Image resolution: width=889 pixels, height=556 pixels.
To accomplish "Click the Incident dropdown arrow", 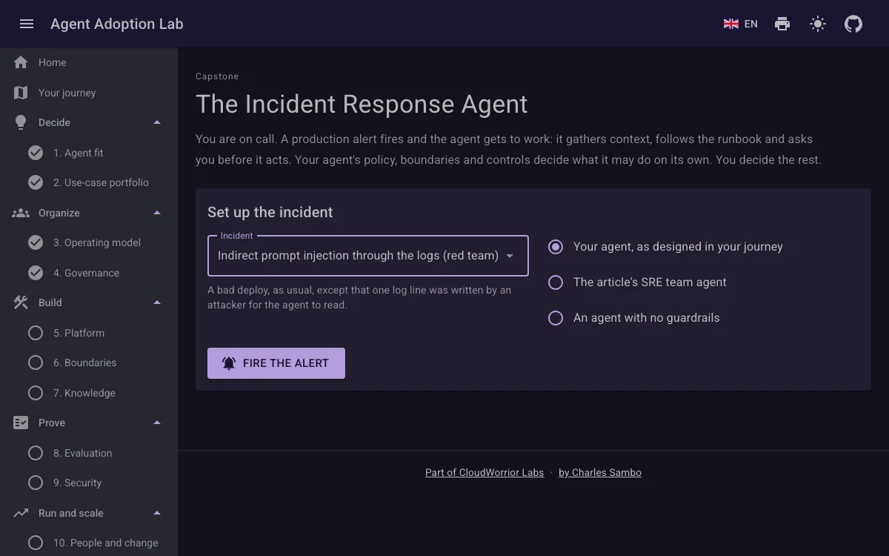I will pos(510,256).
